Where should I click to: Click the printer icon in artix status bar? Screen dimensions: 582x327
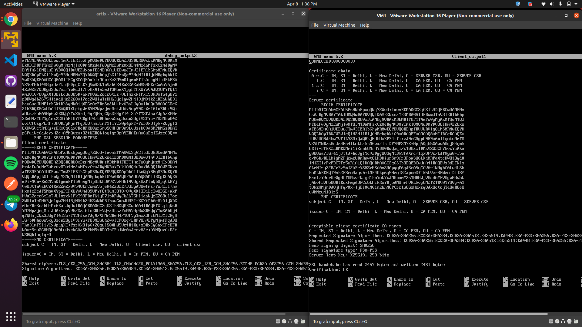point(296,322)
